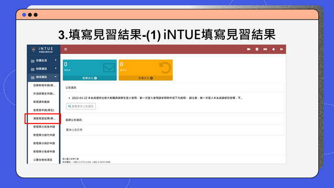Expand the 校園生活 chevron
The image size is (334, 188).
coord(56,60)
